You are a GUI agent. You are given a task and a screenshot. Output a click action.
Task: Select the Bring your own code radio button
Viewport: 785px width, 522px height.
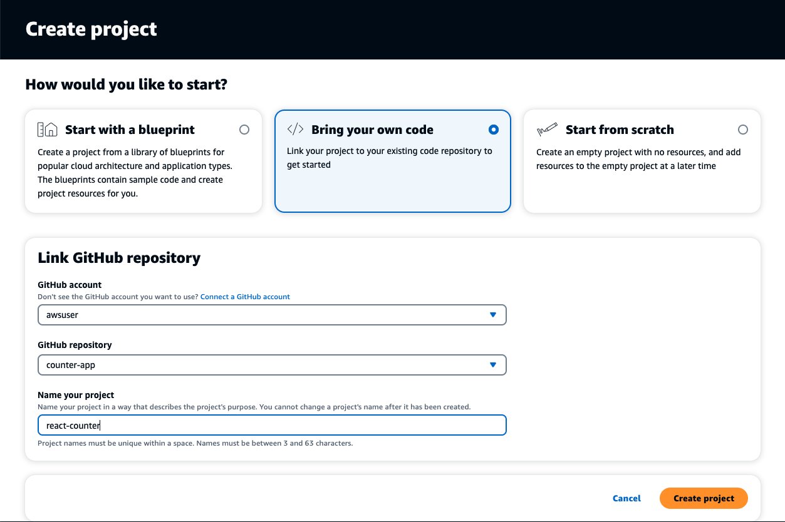tap(494, 130)
